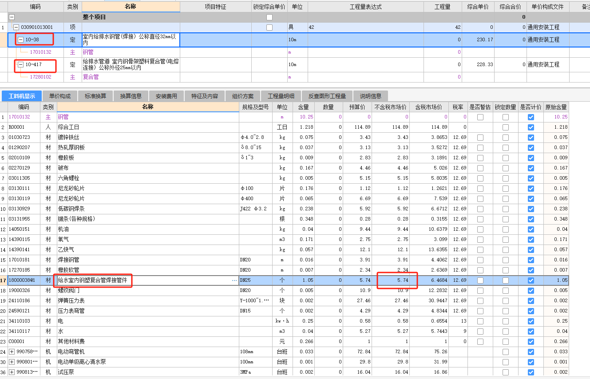
Task: Click spec J422 φ3.2 cell
Action: (x=255, y=209)
